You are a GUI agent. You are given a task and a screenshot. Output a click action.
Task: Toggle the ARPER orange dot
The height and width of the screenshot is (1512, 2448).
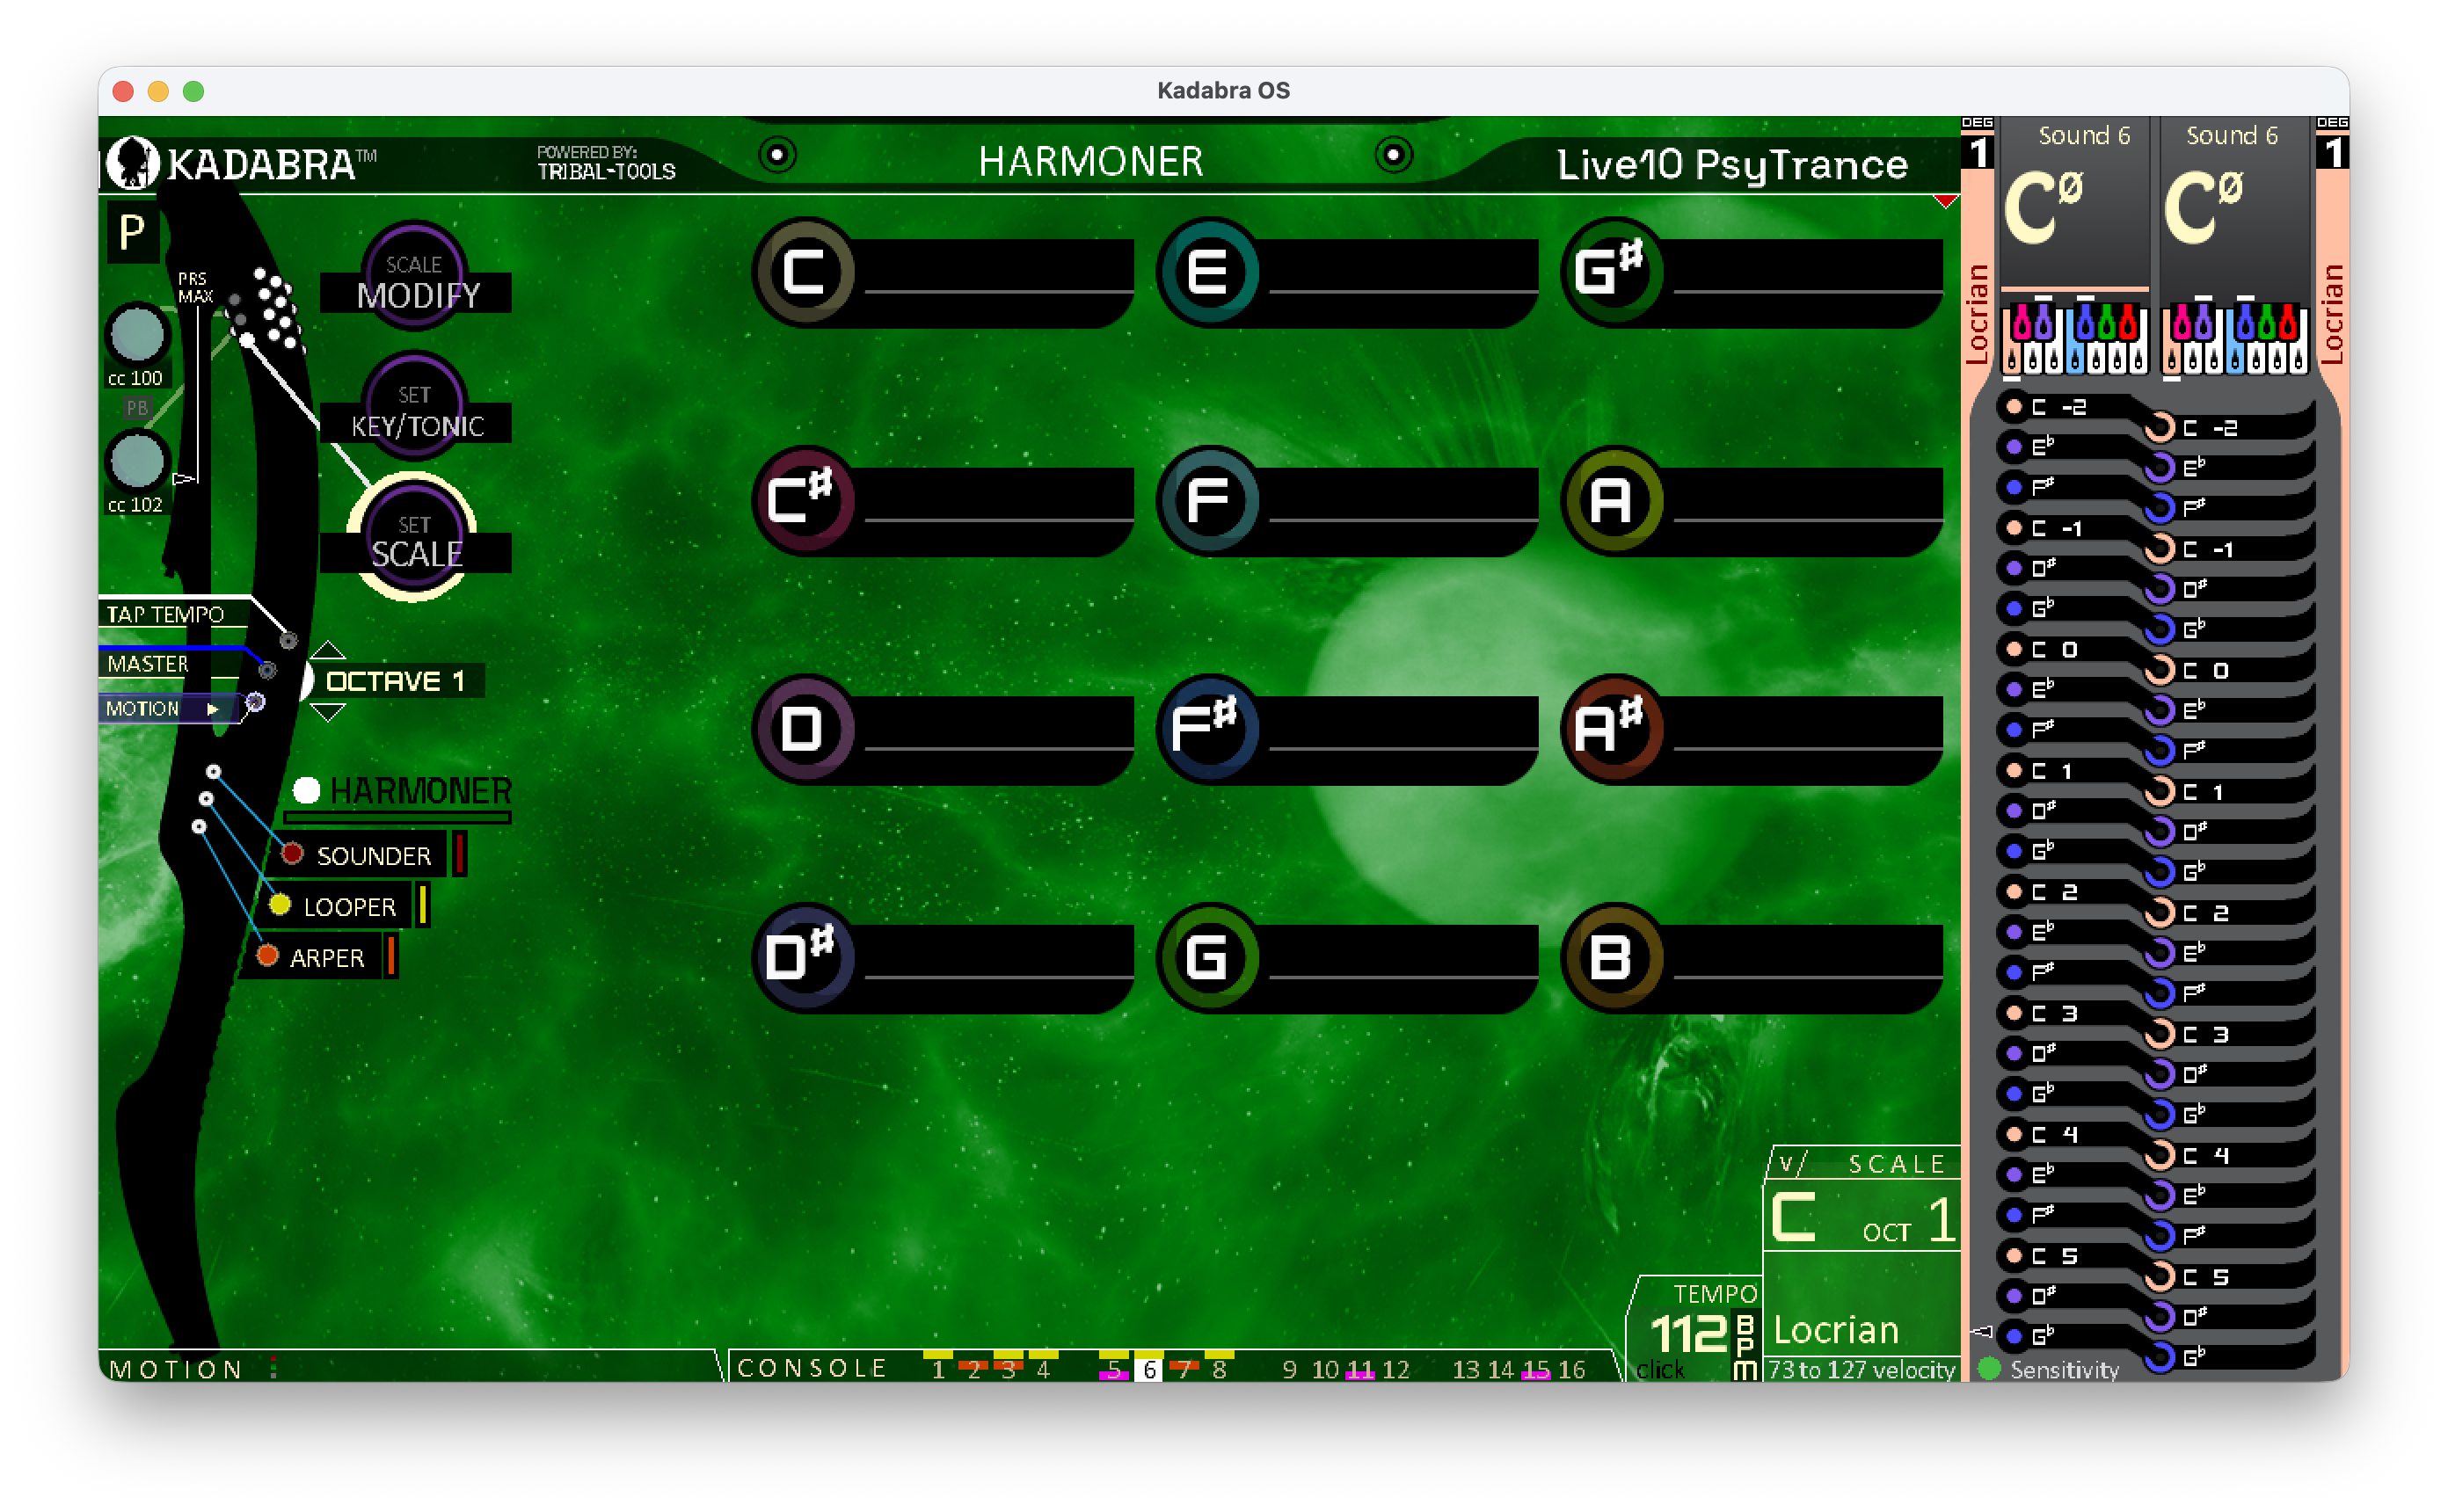[267, 956]
